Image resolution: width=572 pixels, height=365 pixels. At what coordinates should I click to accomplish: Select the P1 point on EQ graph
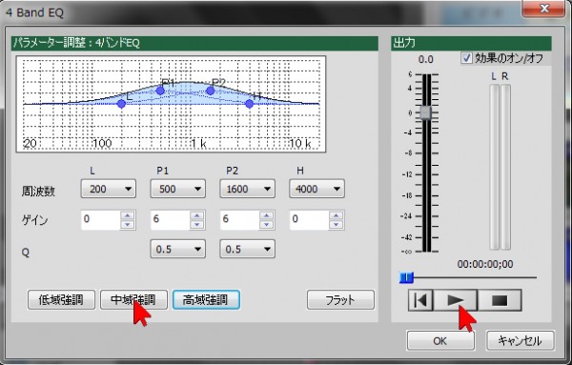point(160,91)
